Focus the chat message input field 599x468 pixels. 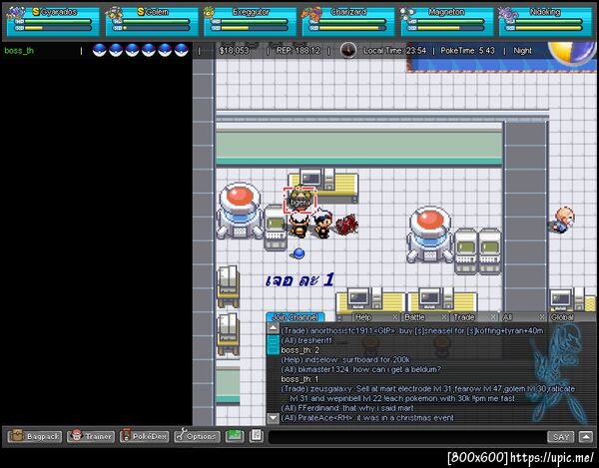[407, 437]
